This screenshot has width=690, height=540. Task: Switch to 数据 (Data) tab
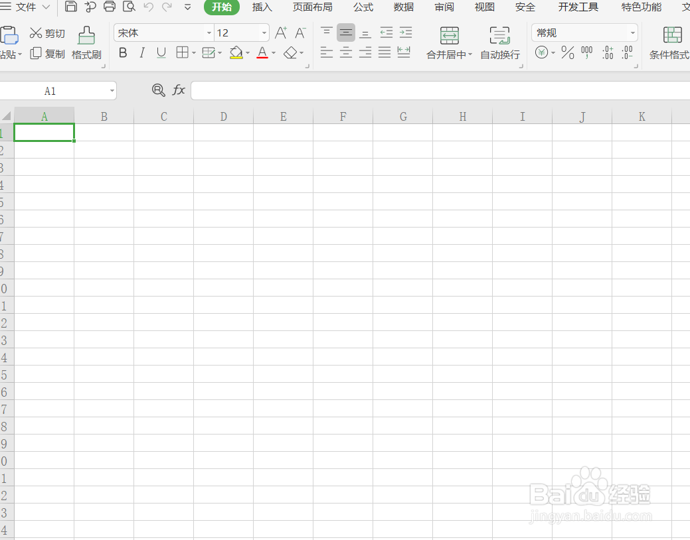[x=404, y=7]
